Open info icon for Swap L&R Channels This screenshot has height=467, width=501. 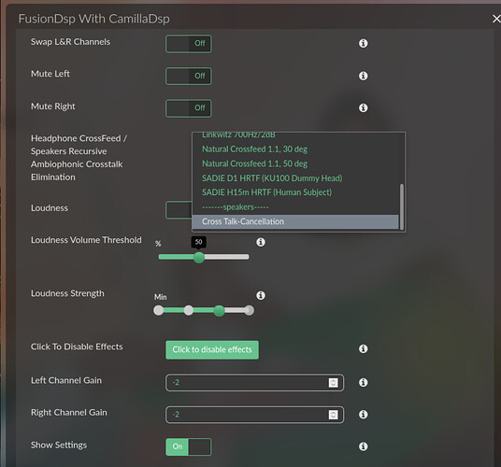[x=363, y=43]
